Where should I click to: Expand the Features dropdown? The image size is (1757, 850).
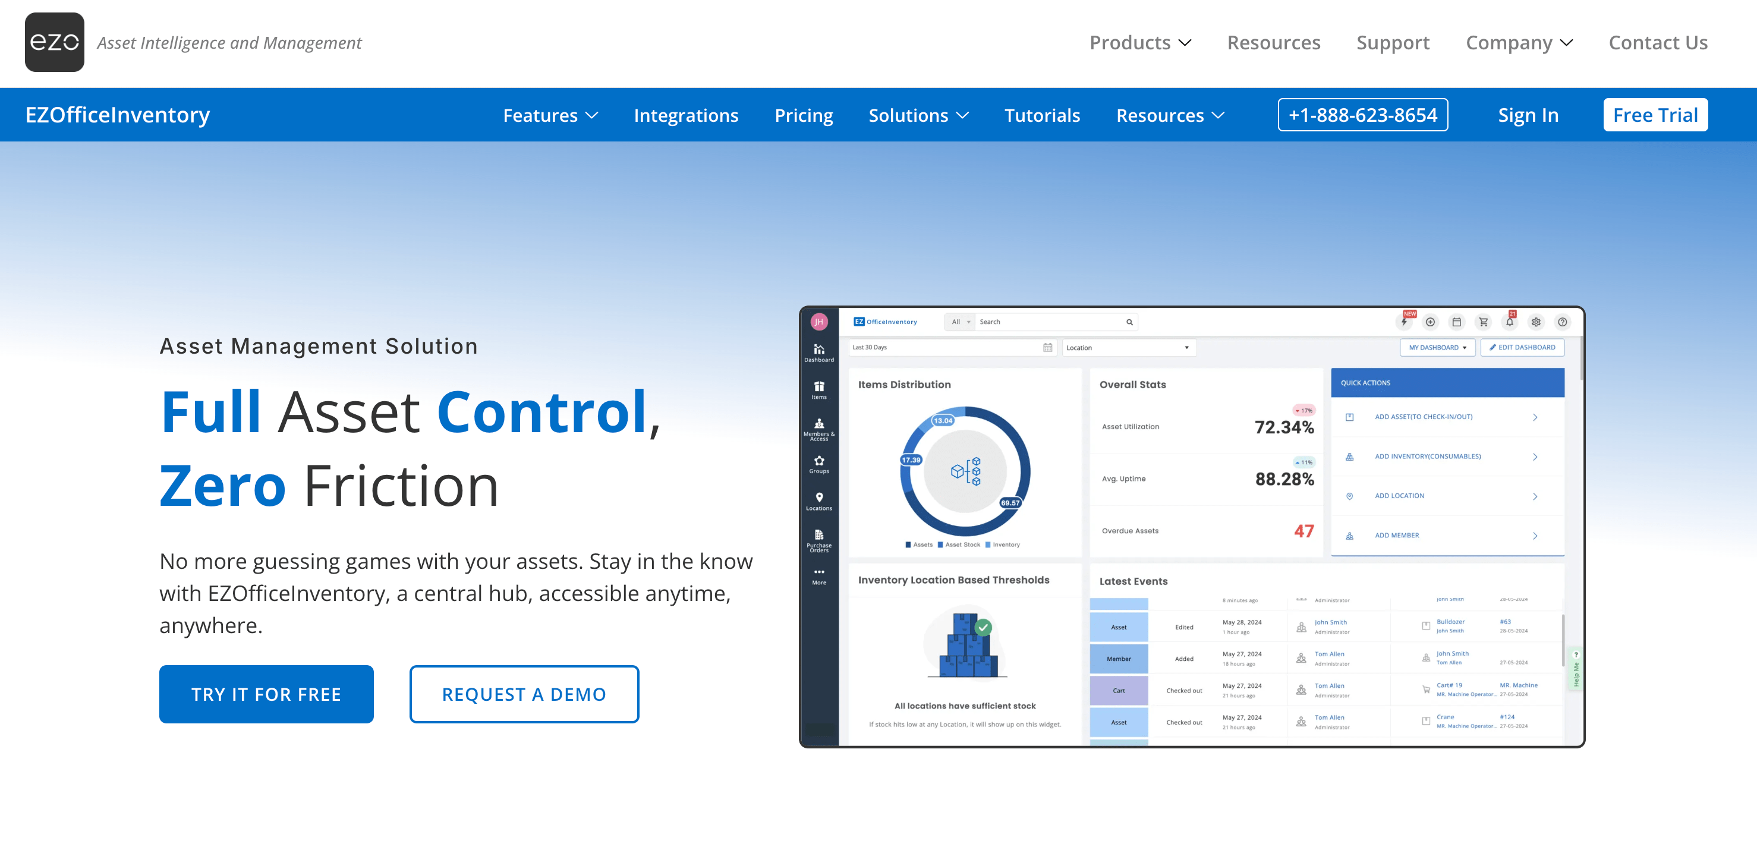point(550,115)
